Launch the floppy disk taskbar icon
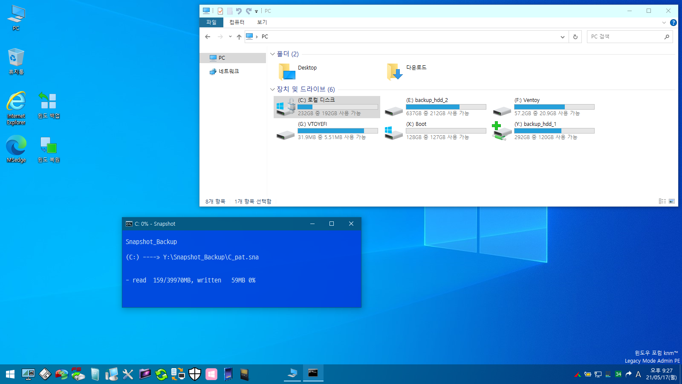 click(x=45, y=374)
